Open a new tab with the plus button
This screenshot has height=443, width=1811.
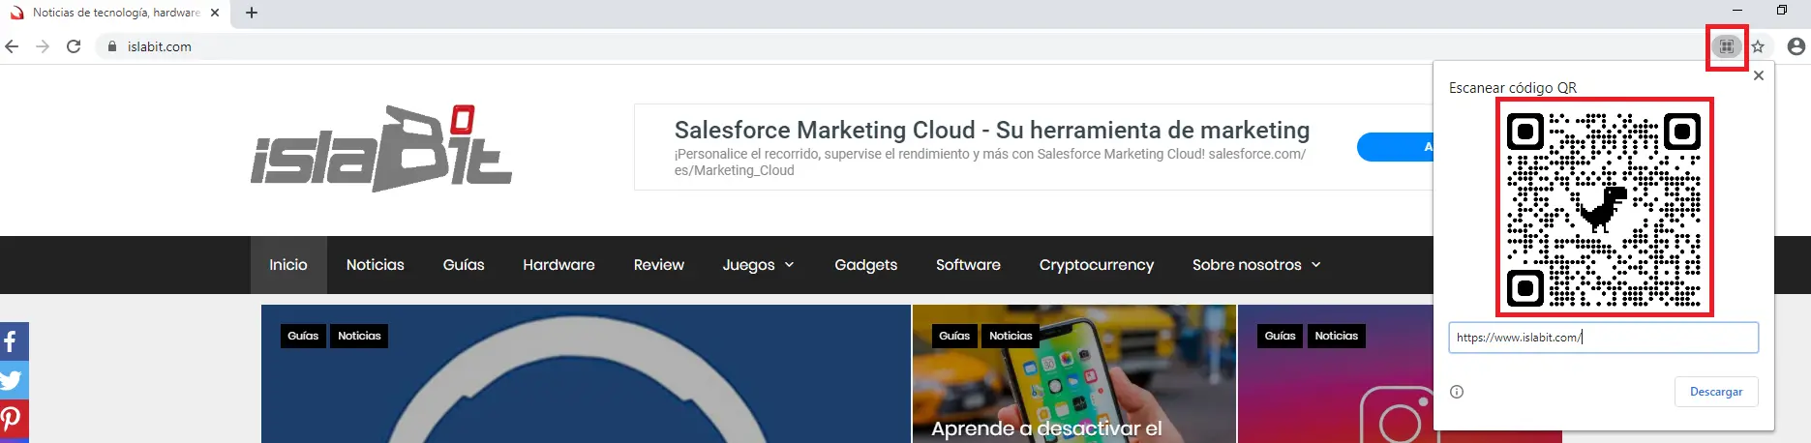(x=252, y=13)
